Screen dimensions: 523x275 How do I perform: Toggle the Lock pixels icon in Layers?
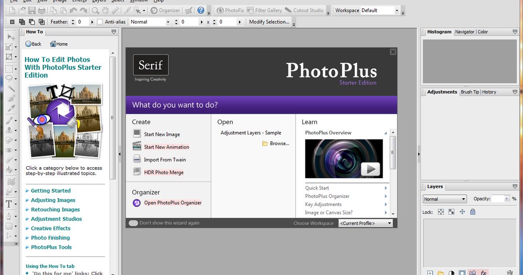(451, 212)
